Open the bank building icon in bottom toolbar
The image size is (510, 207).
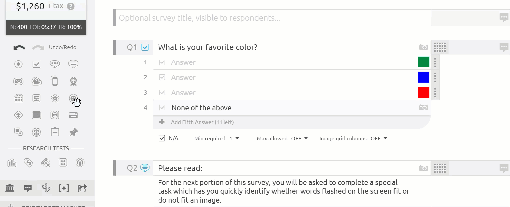point(10,188)
